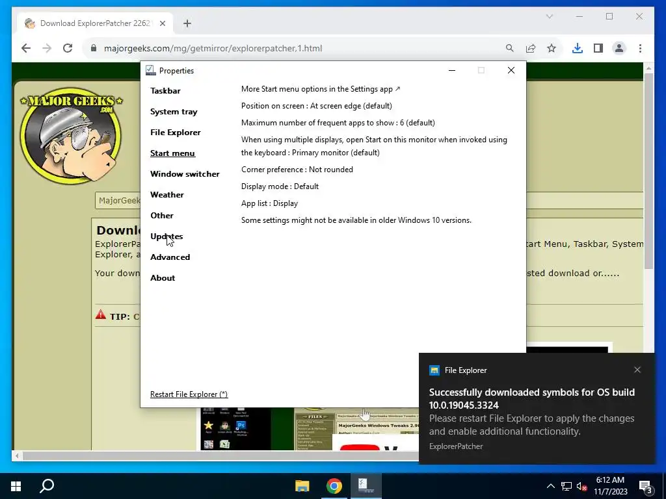The height and width of the screenshot is (499, 666).
Task: Reload the MajorGeeks page
Action: (68, 48)
